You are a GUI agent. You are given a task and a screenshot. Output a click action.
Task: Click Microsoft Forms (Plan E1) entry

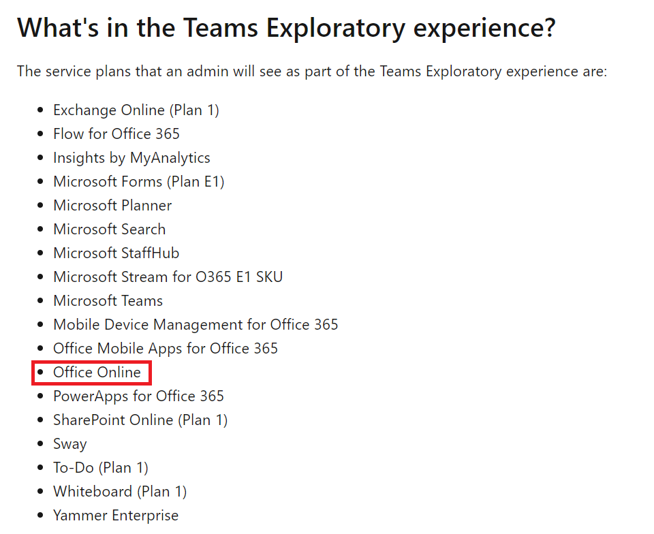click(x=139, y=182)
